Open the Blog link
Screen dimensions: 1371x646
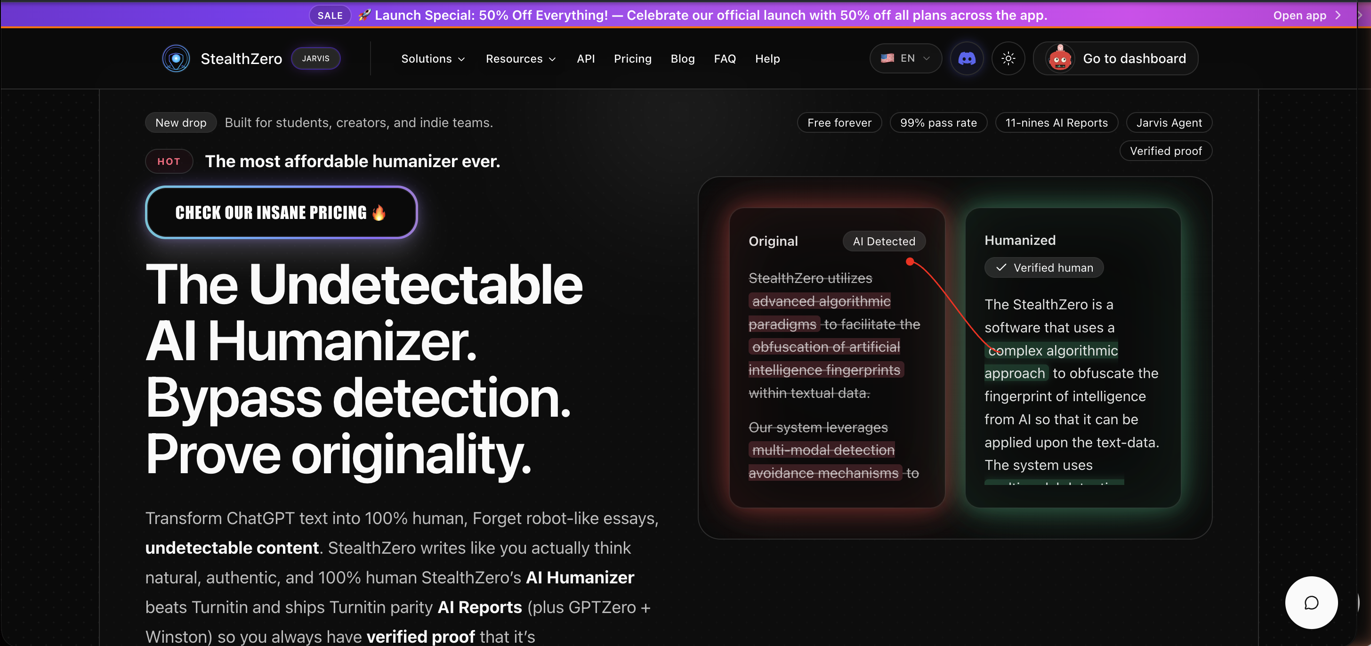[x=682, y=58]
